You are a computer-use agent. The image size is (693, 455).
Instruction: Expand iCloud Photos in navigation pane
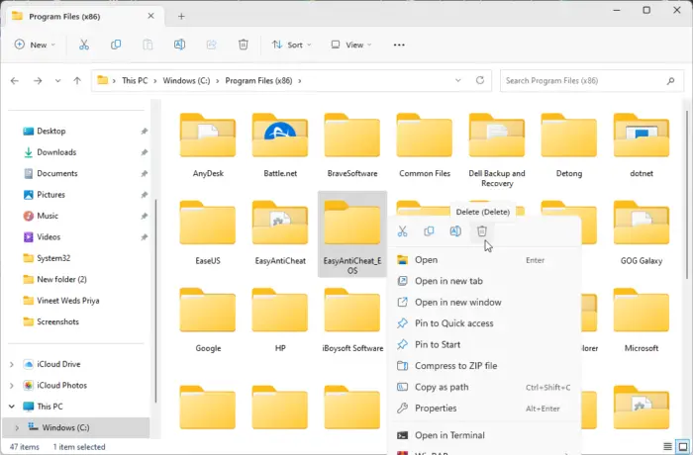12,386
